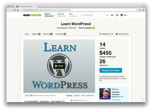
Task: Open the globe activity icon
Action: (x=117, y=15)
